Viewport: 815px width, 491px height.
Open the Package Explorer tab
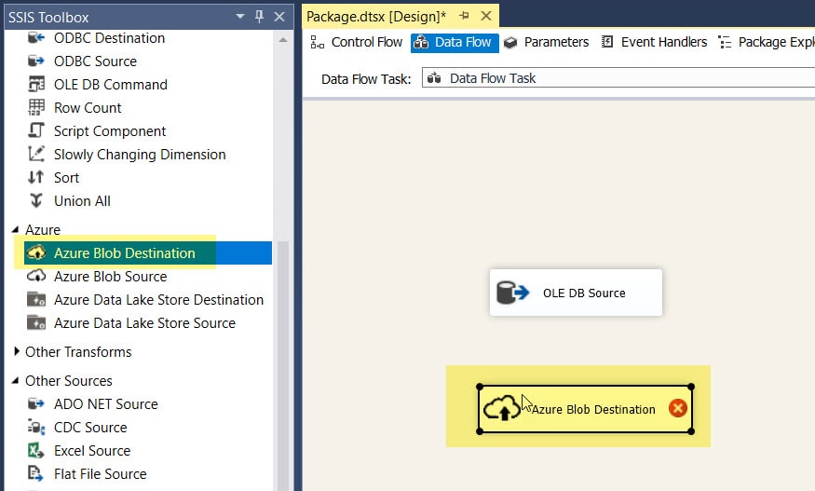766,42
